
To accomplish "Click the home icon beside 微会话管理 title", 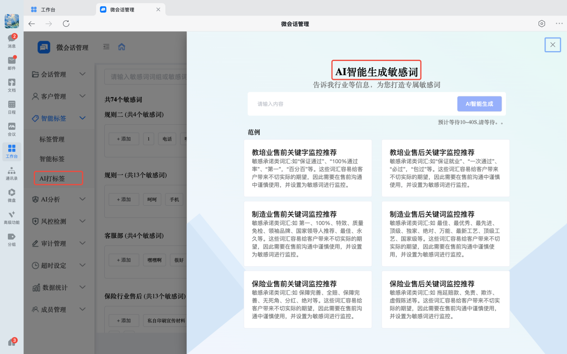I will point(121,47).
